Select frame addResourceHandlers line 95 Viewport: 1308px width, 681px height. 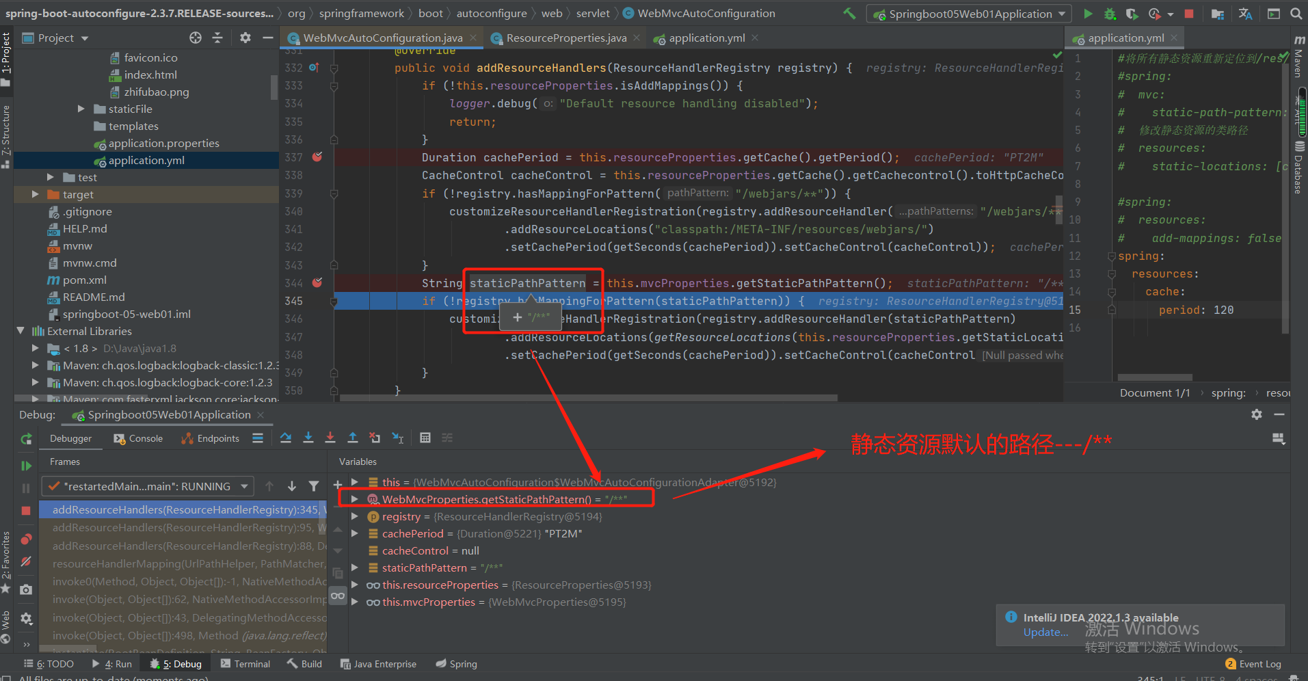pos(183,528)
